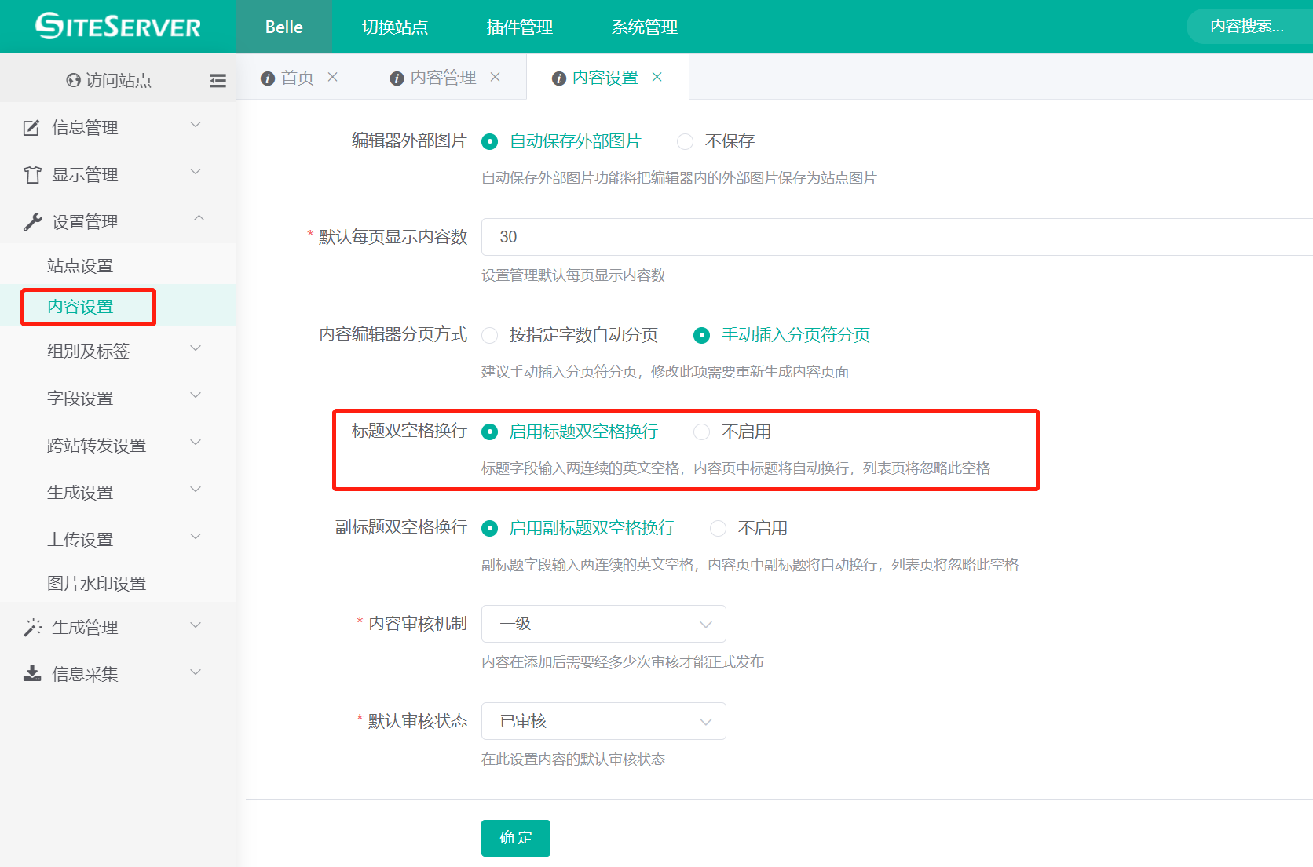
Task: Click the sidebar collapse hamburger icon
Action: coord(218,80)
